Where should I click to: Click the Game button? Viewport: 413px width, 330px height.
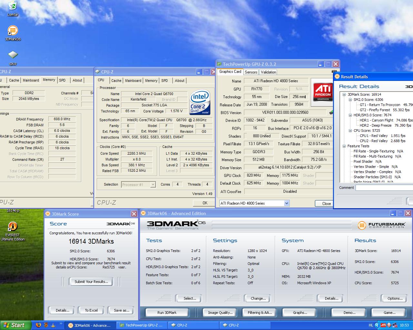click(x=389, y=313)
